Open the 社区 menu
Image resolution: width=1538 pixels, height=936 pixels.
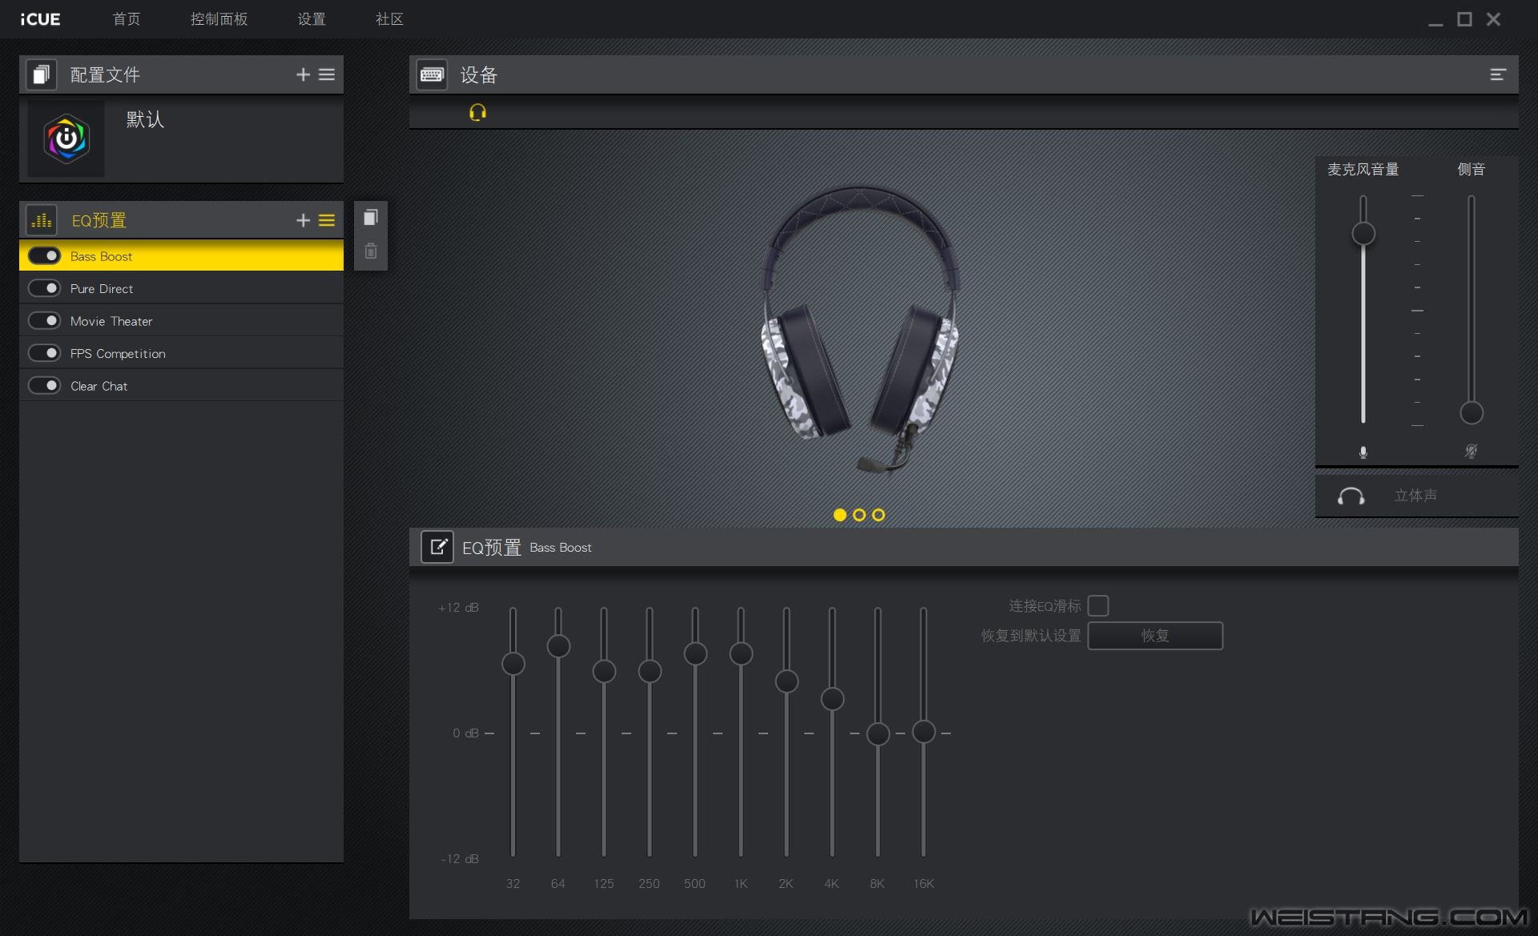click(x=389, y=18)
